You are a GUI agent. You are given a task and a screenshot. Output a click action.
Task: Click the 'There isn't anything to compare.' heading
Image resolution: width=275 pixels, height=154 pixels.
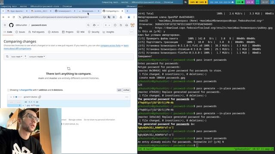pyautogui.click(x=69, y=74)
